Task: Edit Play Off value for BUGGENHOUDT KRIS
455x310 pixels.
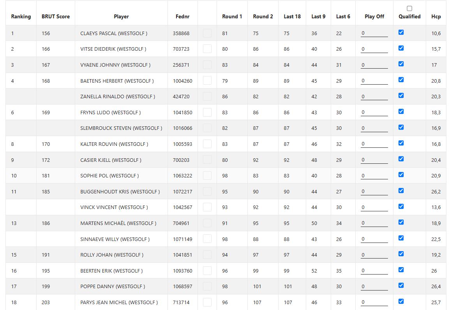Action: click(x=374, y=191)
